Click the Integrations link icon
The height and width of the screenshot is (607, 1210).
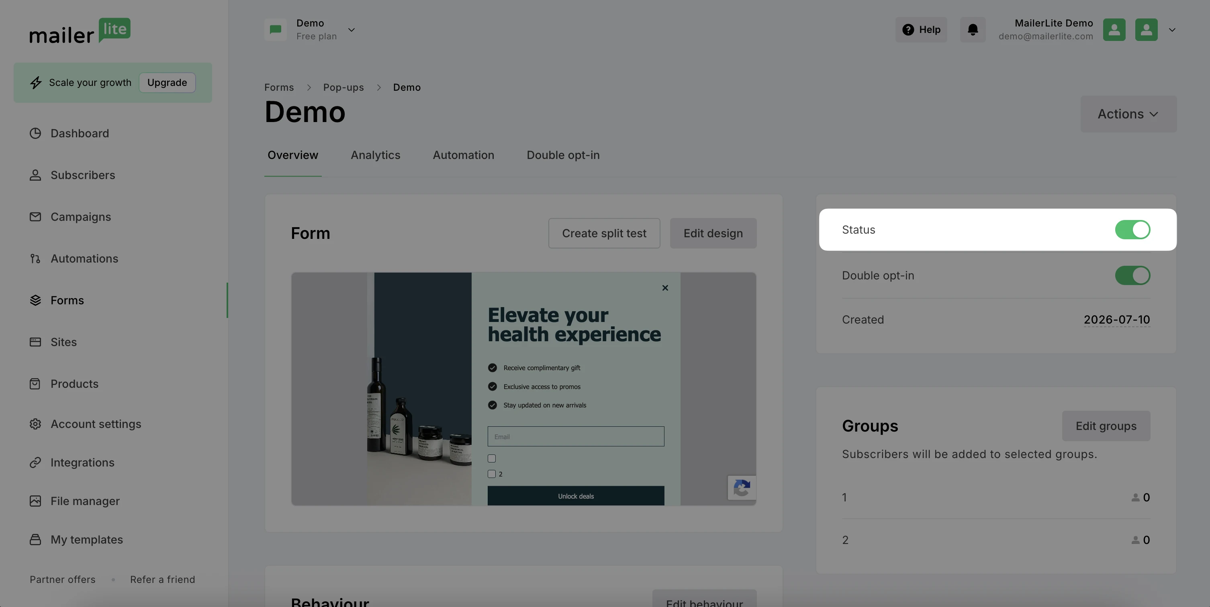(35, 462)
